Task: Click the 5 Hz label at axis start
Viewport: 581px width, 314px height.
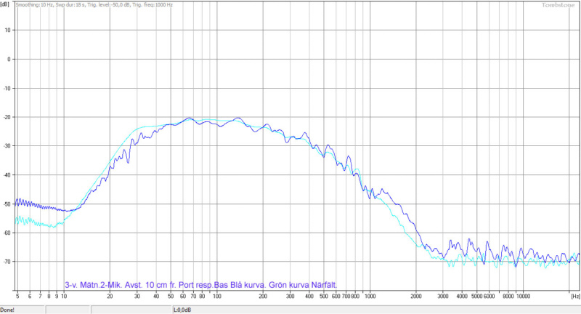Action: coord(17,297)
